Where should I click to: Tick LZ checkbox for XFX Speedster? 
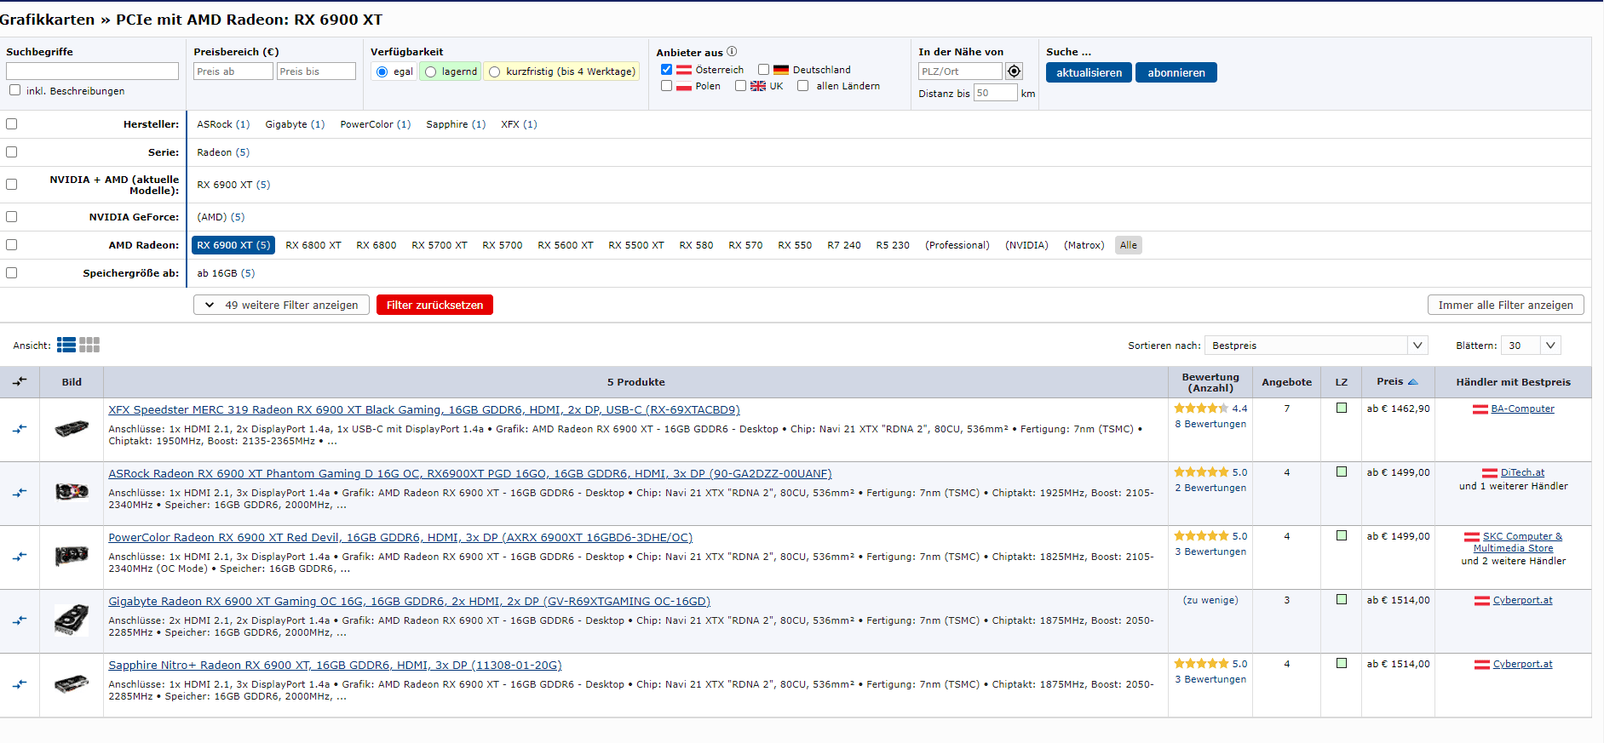1342,409
